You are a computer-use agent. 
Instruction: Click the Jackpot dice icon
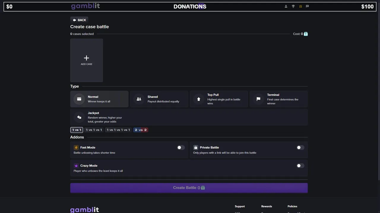(x=79, y=117)
